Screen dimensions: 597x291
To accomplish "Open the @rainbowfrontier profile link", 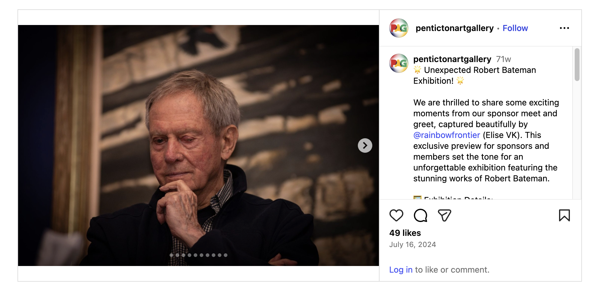I will (446, 135).
